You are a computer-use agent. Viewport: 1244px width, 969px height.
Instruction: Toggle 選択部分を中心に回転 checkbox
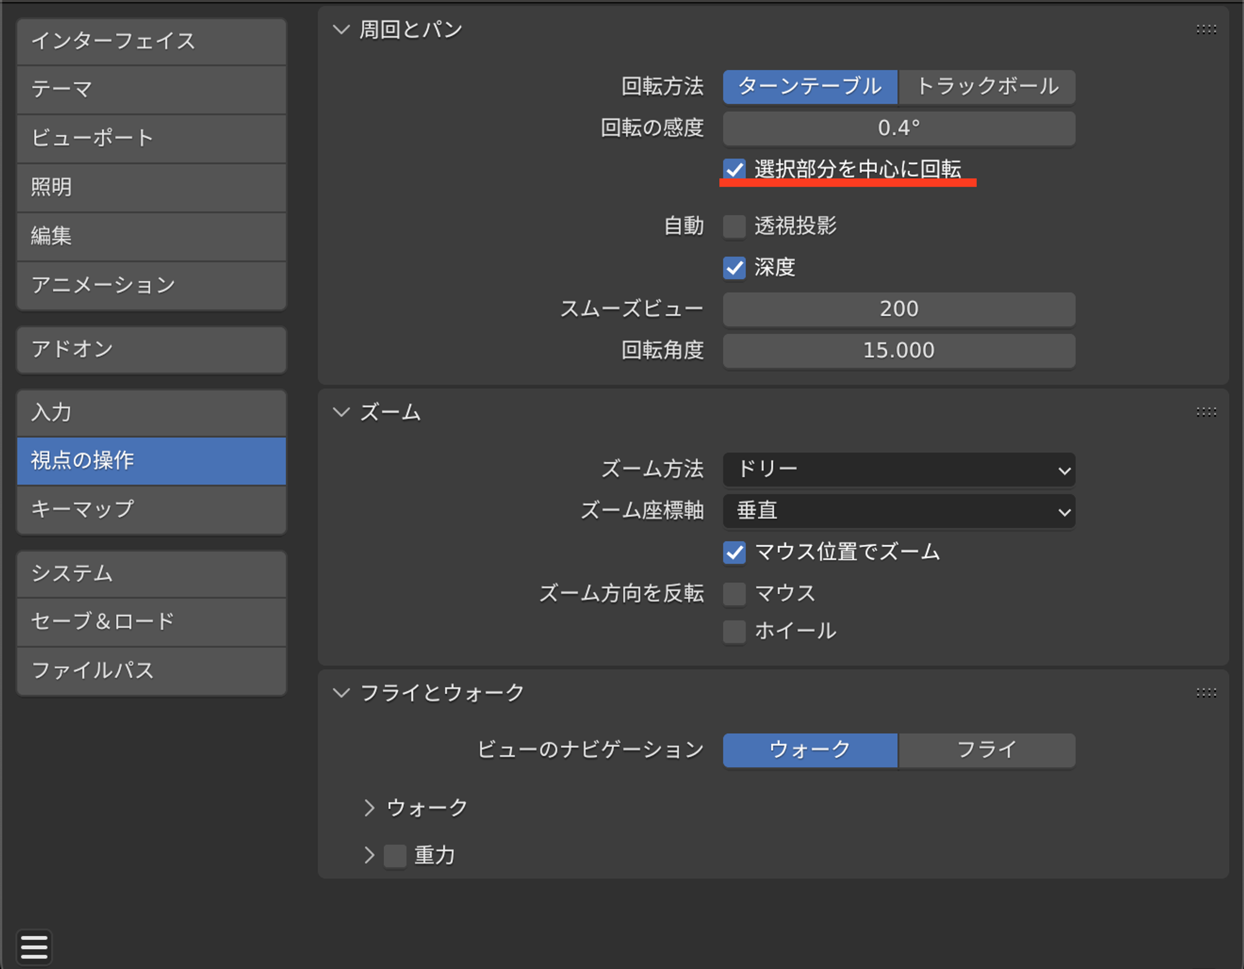click(x=735, y=169)
